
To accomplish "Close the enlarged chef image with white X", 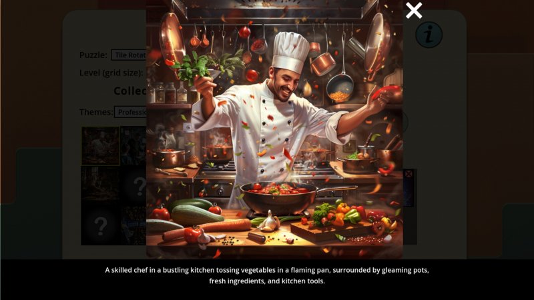I will tap(414, 11).
